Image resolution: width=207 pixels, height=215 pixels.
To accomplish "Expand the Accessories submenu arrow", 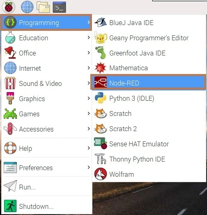I will tap(89, 129).
